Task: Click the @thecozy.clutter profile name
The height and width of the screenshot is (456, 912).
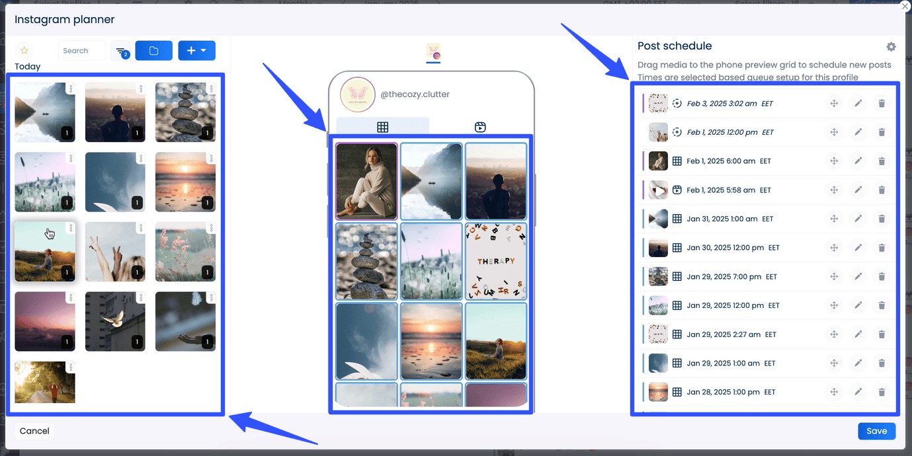Action: pyautogui.click(x=415, y=94)
